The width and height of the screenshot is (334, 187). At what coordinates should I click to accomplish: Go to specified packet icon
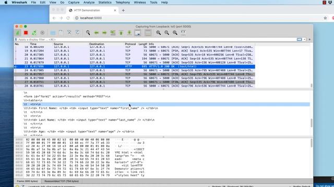pos(113,33)
